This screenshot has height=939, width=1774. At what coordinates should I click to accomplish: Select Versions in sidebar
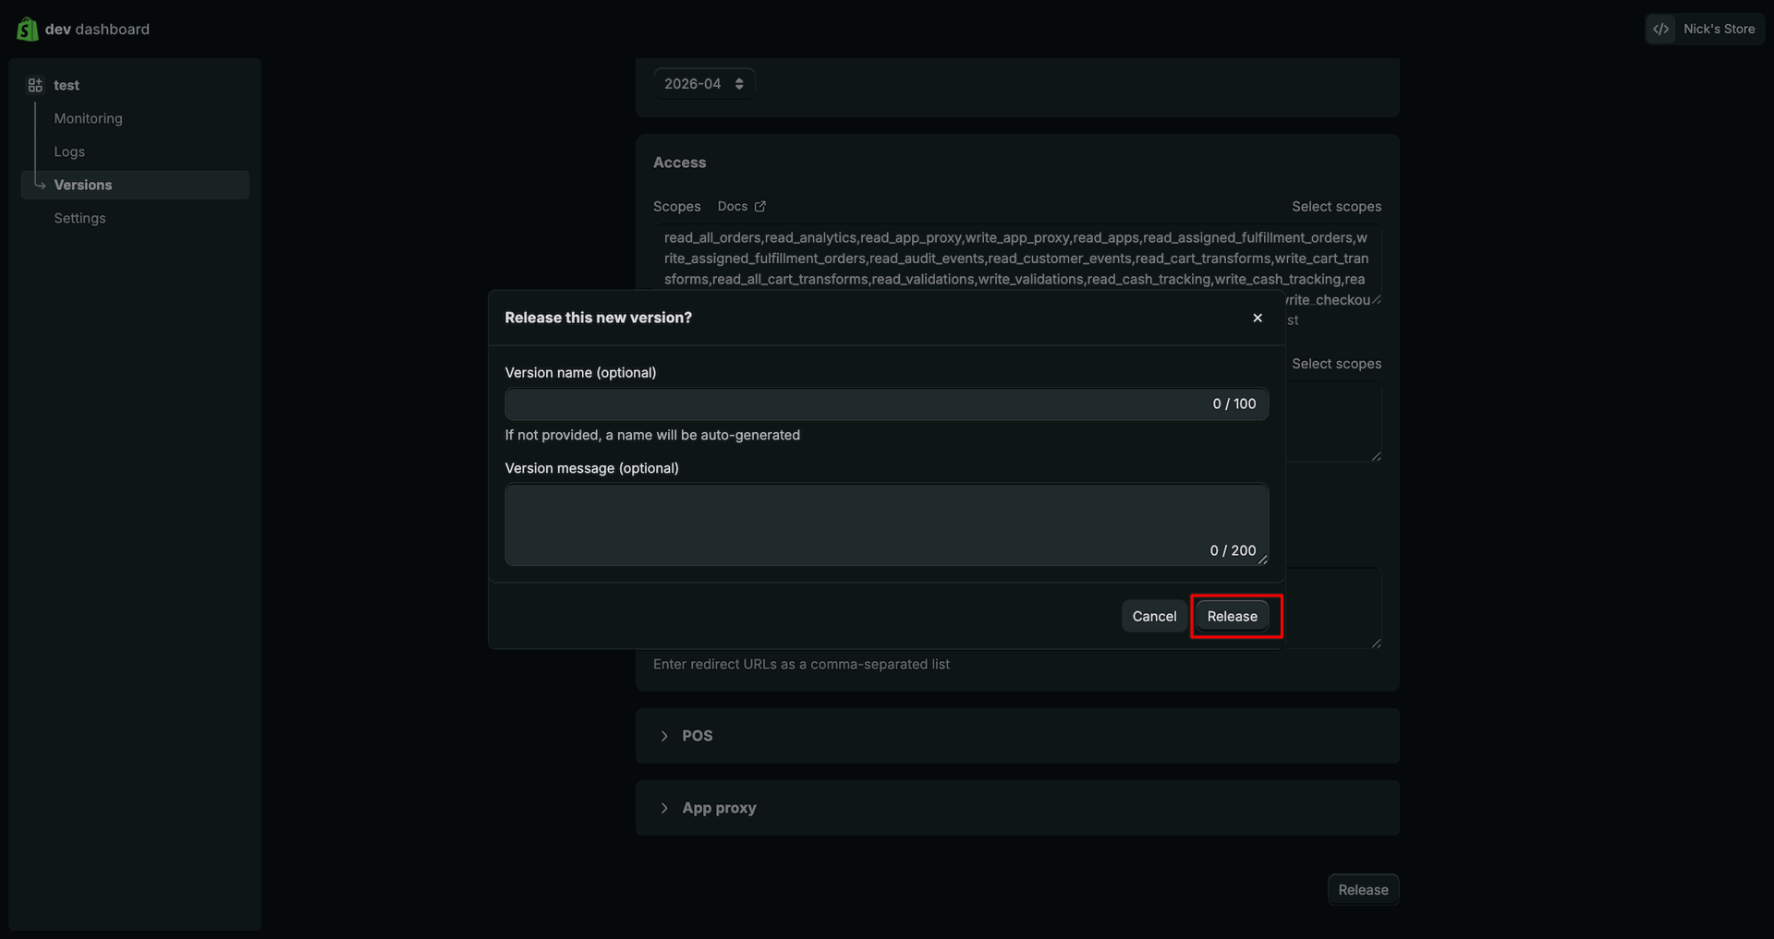tap(135, 185)
